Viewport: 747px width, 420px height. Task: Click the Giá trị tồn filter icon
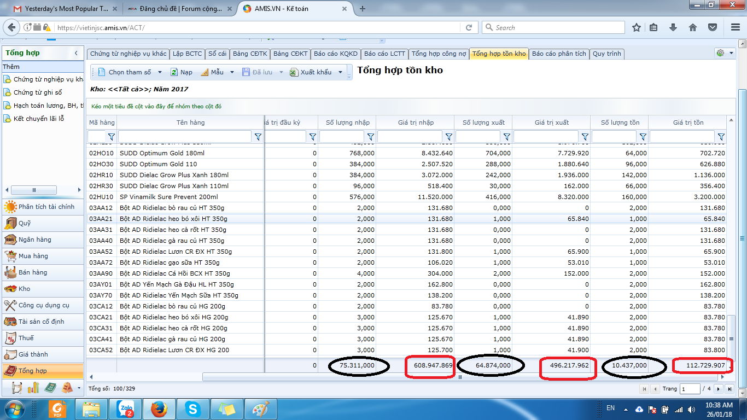[x=721, y=137]
